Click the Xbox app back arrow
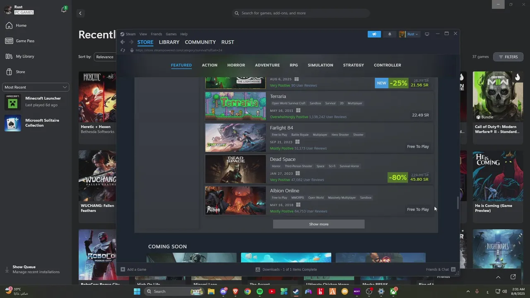This screenshot has width=530, height=298. (x=80, y=13)
